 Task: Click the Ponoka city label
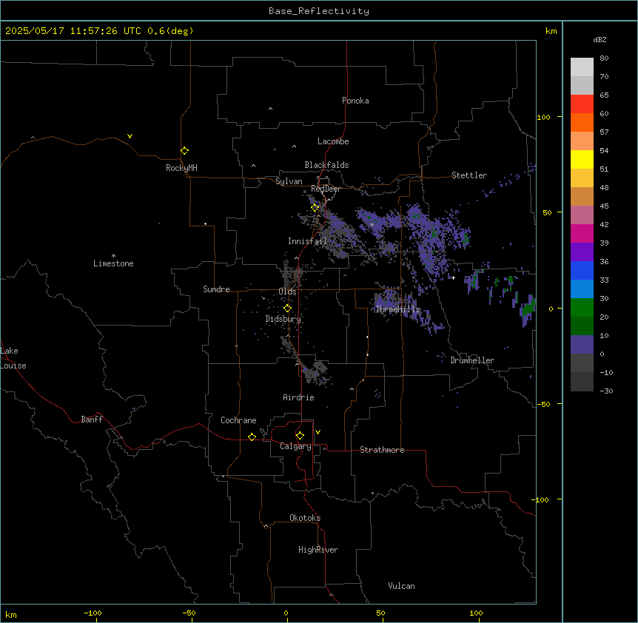click(x=355, y=101)
